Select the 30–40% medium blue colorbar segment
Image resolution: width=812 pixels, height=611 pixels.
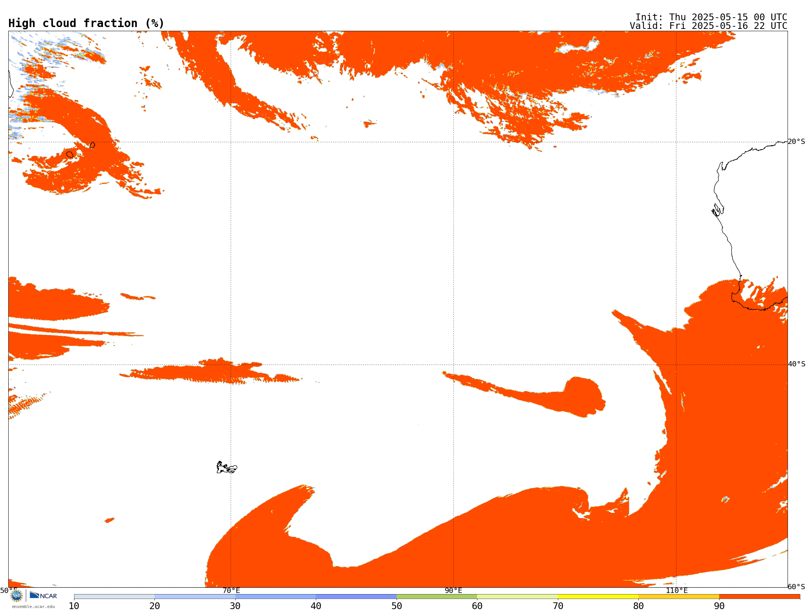276,597
